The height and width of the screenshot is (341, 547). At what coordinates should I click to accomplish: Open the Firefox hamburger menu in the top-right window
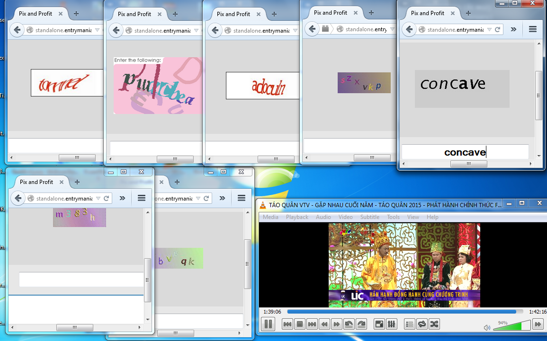(x=533, y=29)
